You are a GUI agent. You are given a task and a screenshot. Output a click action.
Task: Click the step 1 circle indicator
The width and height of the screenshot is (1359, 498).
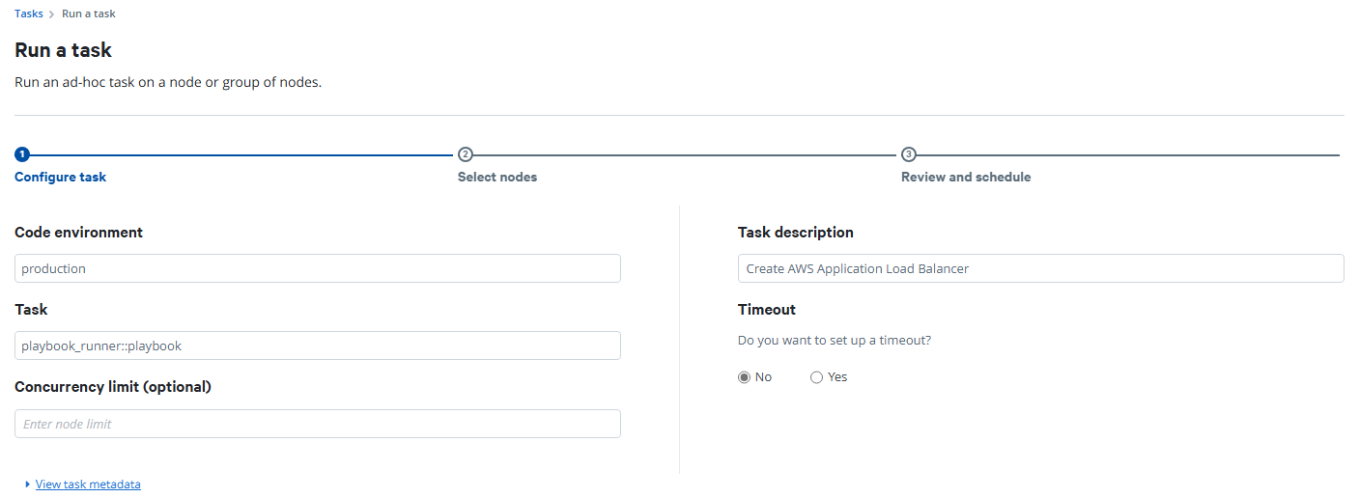22,154
